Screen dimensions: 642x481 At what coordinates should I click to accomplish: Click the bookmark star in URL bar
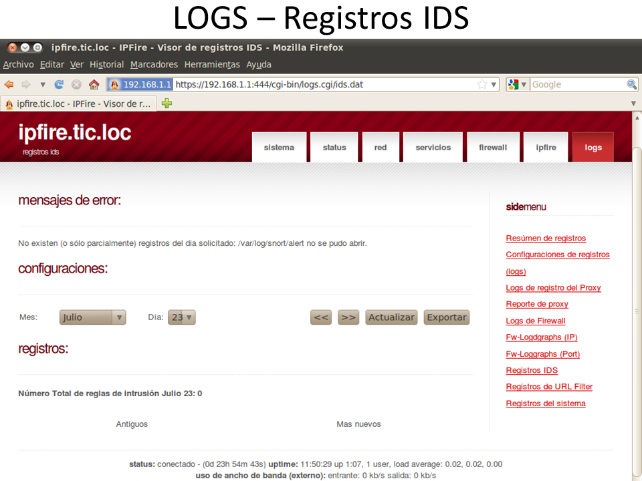(x=481, y=85)
